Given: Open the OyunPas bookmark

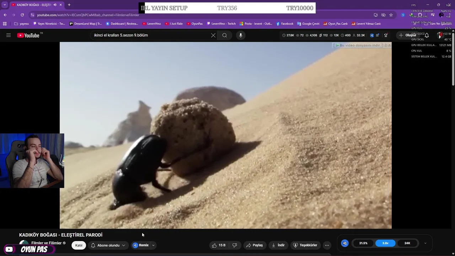Looking at the screenshot, I should [x=194, y=24].
